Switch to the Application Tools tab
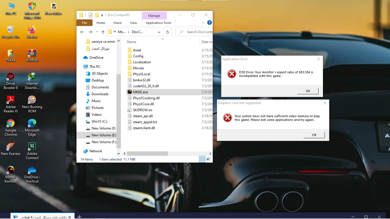 158,23
